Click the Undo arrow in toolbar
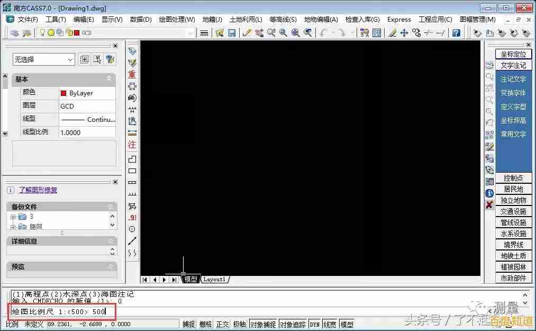Screen dimensions: 536x331 (x=324, y=33)
